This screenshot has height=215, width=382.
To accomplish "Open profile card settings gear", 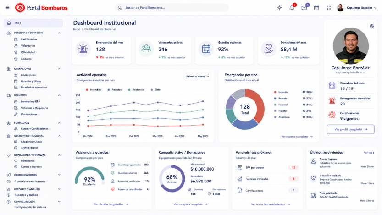I will pos(371,26).
